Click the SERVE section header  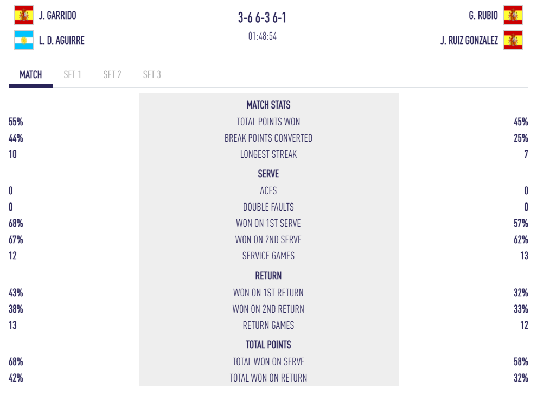click(x=268, y=174)
